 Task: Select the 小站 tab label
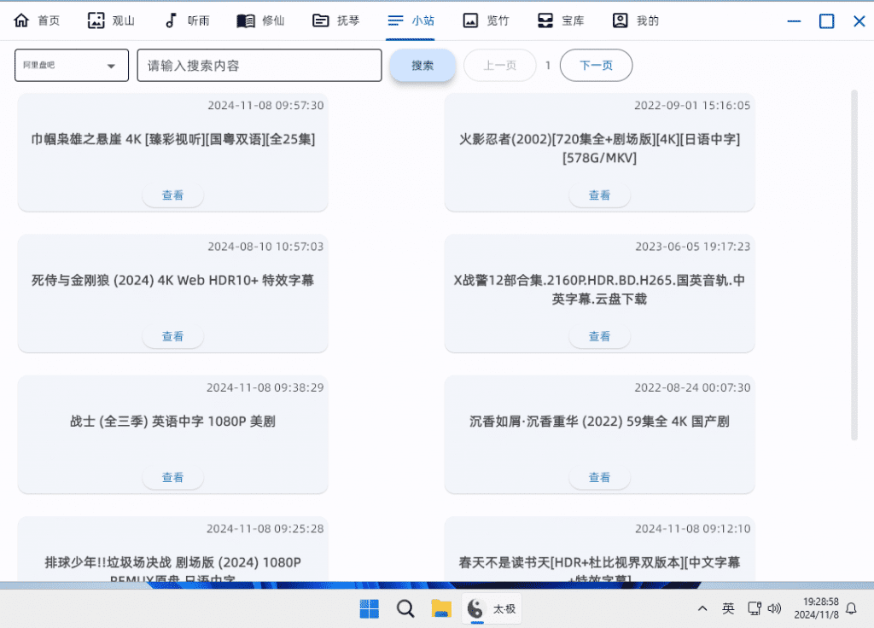(x=423, y=20)
